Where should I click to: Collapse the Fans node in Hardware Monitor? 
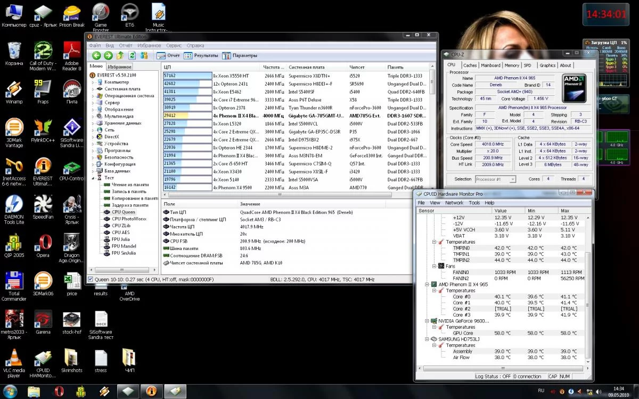coord(435,266)
